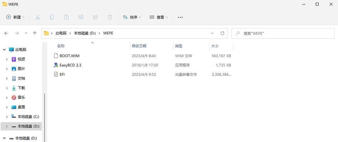
Task: Sort by the 名称 column header
Action: tap(61, 46)
